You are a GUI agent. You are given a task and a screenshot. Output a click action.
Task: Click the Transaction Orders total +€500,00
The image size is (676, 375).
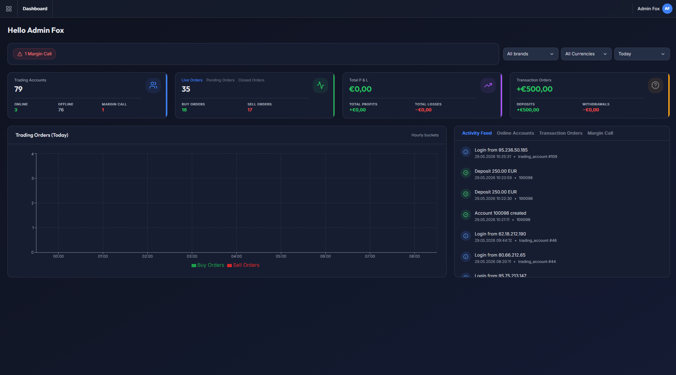pos(535,89)
